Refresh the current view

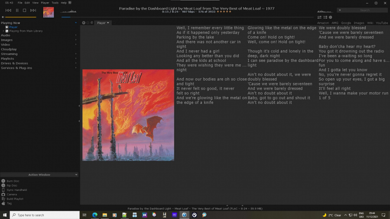(92, 23)
